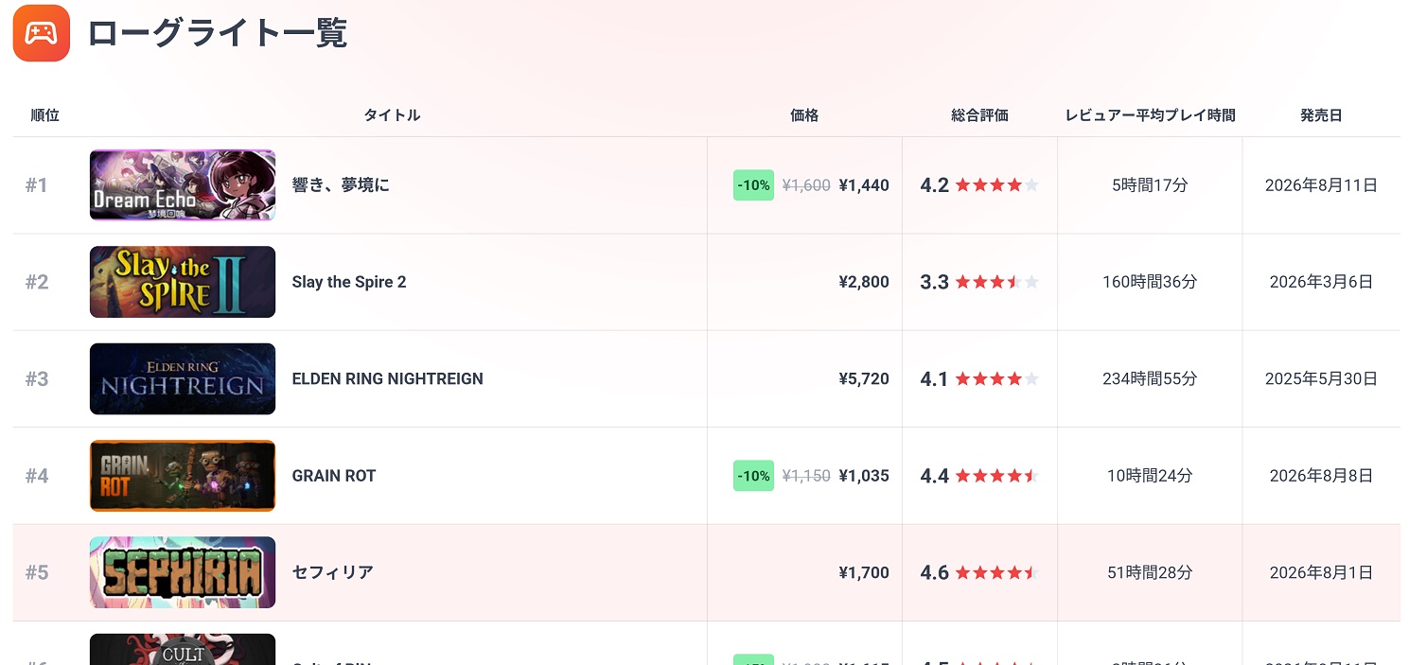Click the rank #1 label
This screenshot has height=665, width=1409.
(x=37, y=185)
